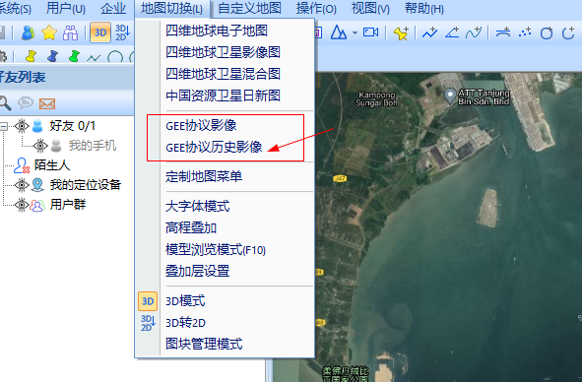
Task: Select the blue pushpin marker
Action: [x=53, y=56]
